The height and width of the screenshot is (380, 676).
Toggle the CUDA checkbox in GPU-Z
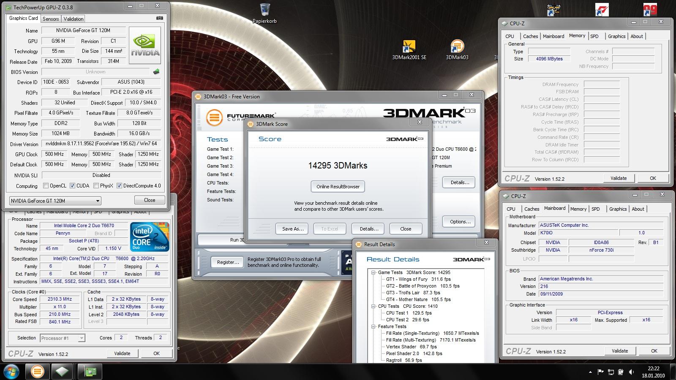[x=72, y=185]
